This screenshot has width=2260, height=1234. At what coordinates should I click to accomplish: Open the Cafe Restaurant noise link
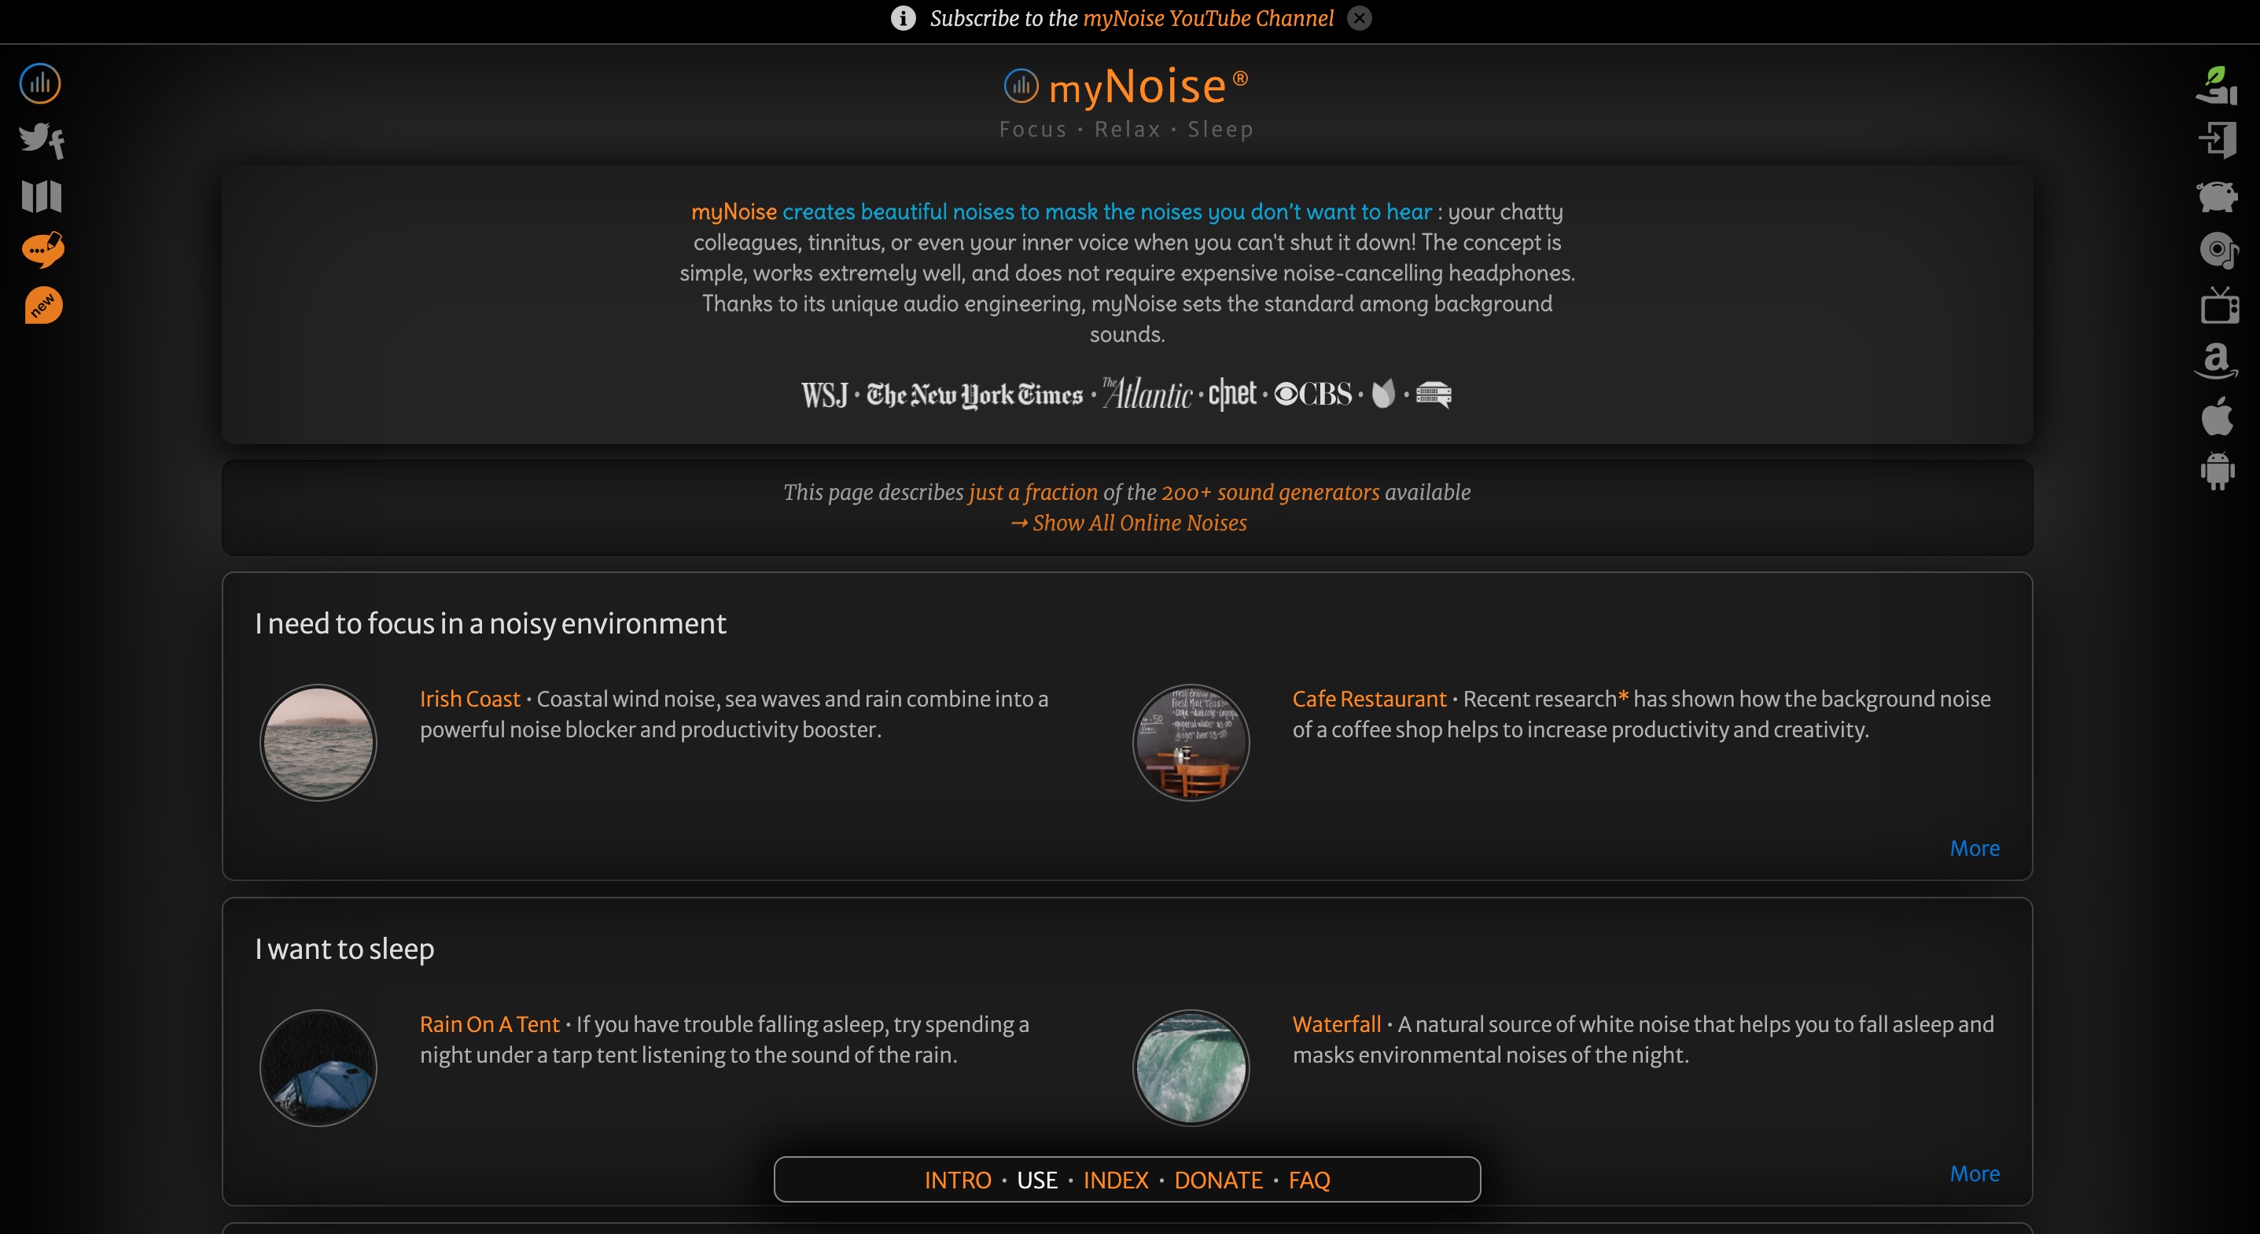coord(1368,699)
